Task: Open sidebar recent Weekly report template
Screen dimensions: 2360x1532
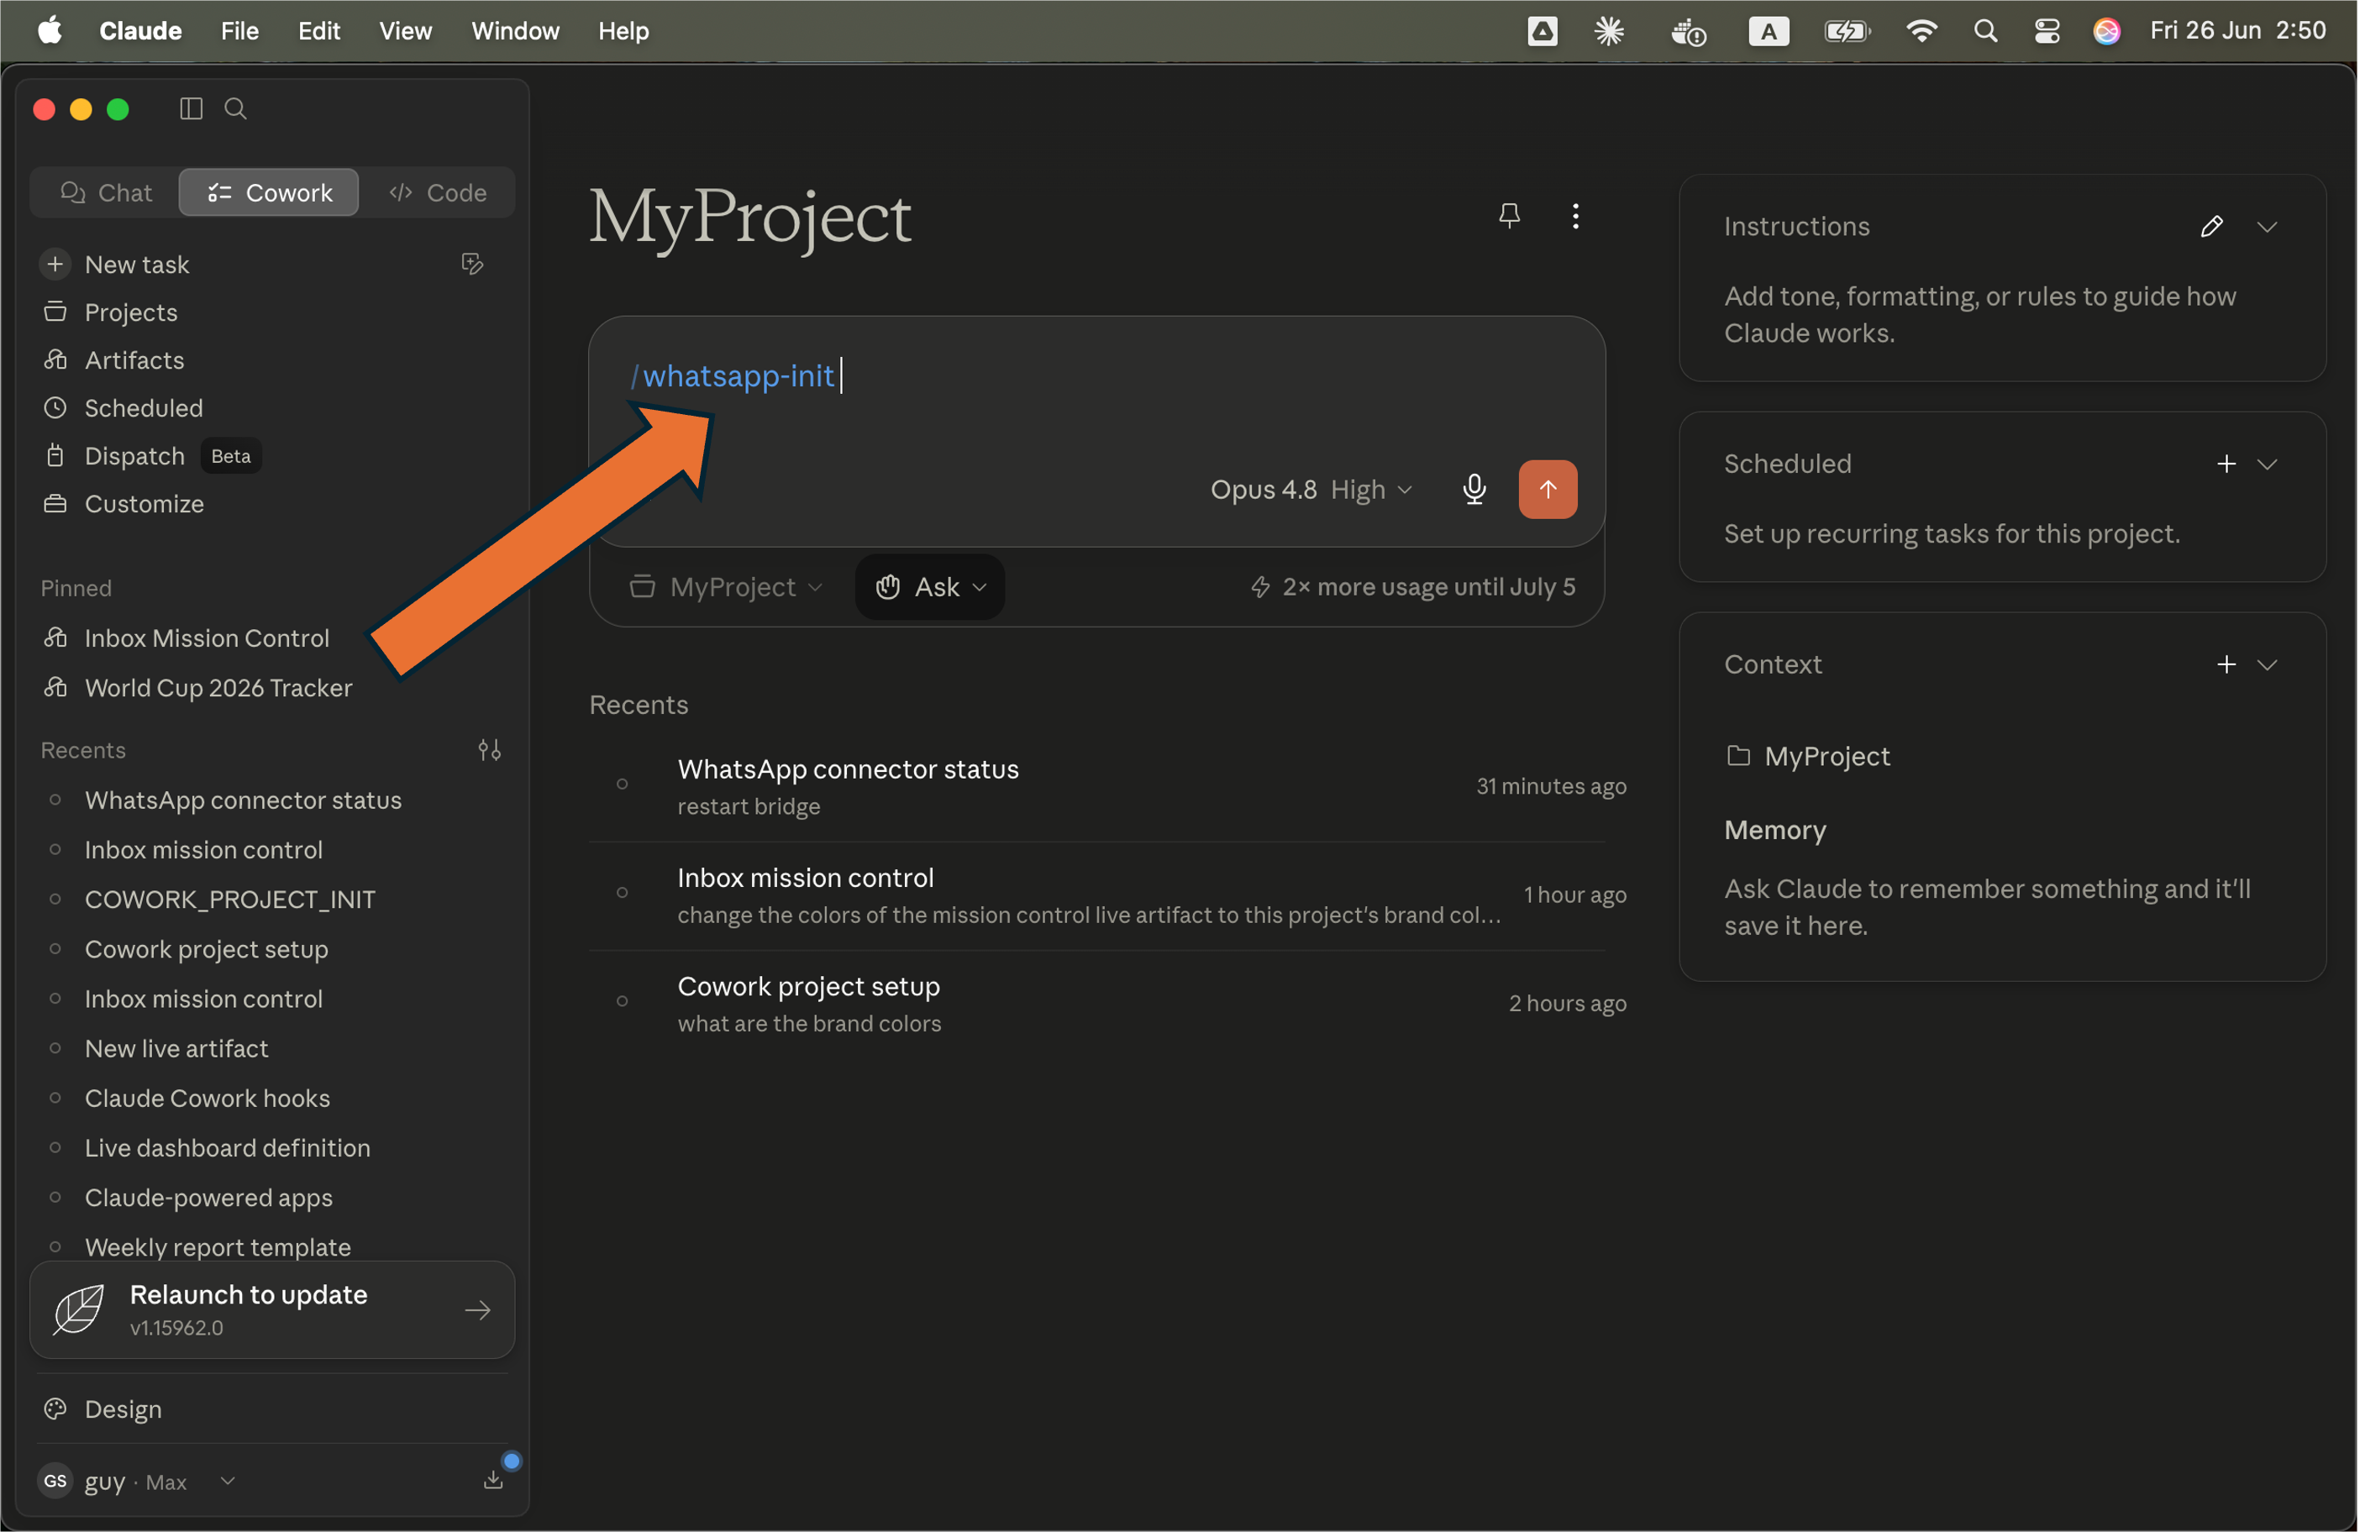Action: point(218,1246)
